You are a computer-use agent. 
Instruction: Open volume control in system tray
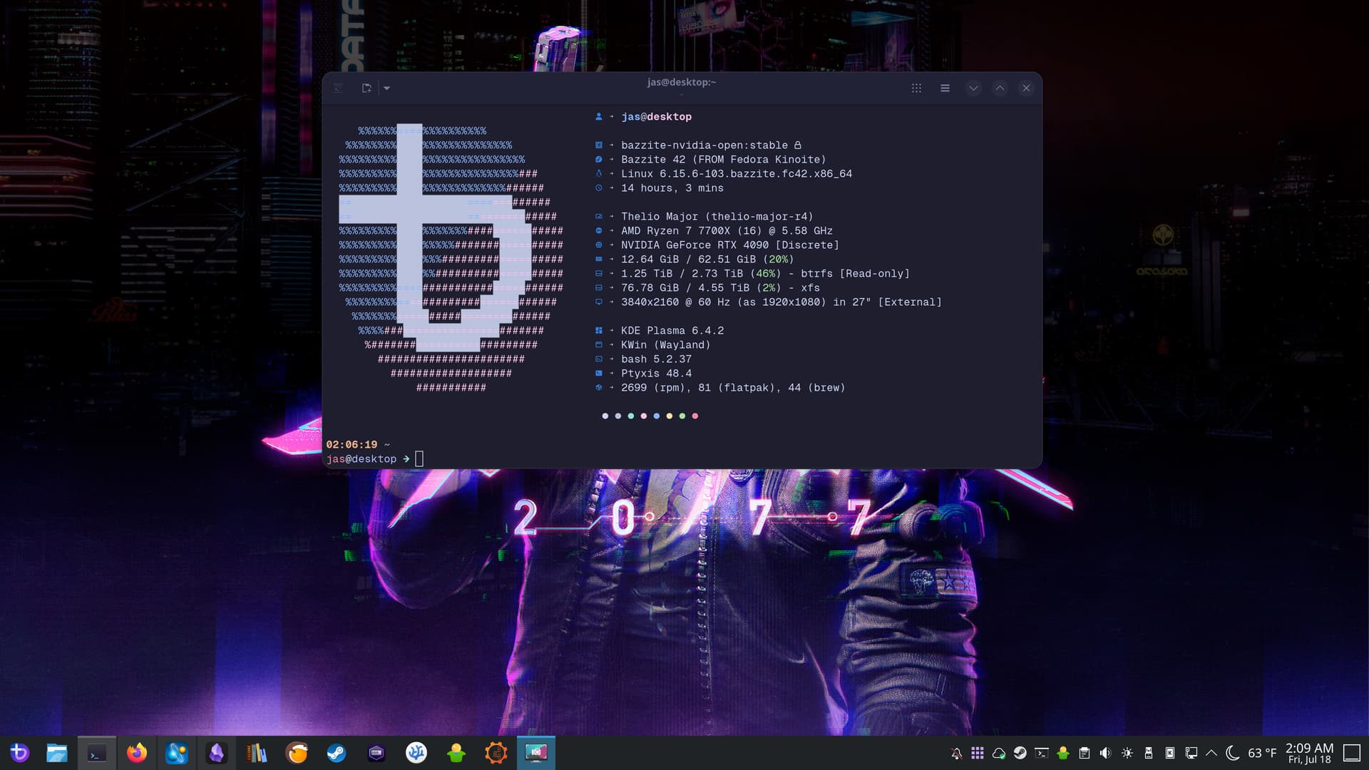[x=1106, y=753]
